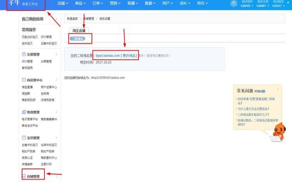Image resolution: width=292 pixels, height=182 pixels.
Task: Open the 店铺 dropdown menu
Action: point(63,3)
